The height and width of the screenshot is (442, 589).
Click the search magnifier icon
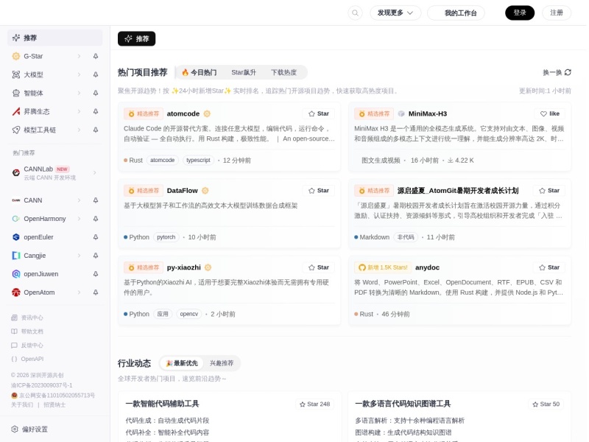pyautogui.click(x=355, y=13)
